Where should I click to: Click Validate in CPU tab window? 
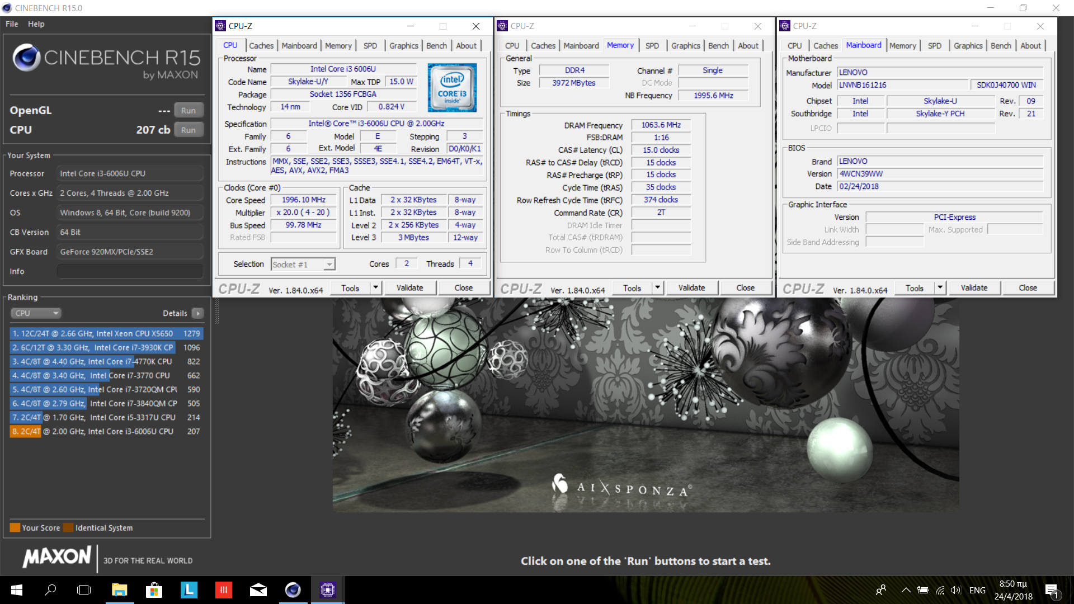pos(409,288)
